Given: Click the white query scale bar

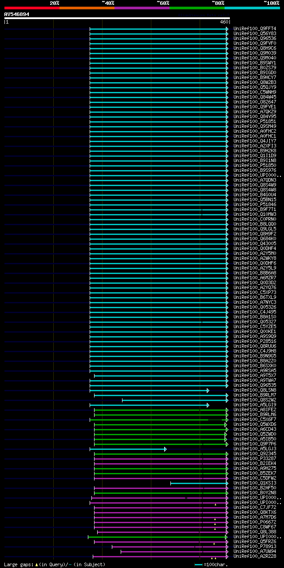Looking at the screenshot, I should pos(117,18).
